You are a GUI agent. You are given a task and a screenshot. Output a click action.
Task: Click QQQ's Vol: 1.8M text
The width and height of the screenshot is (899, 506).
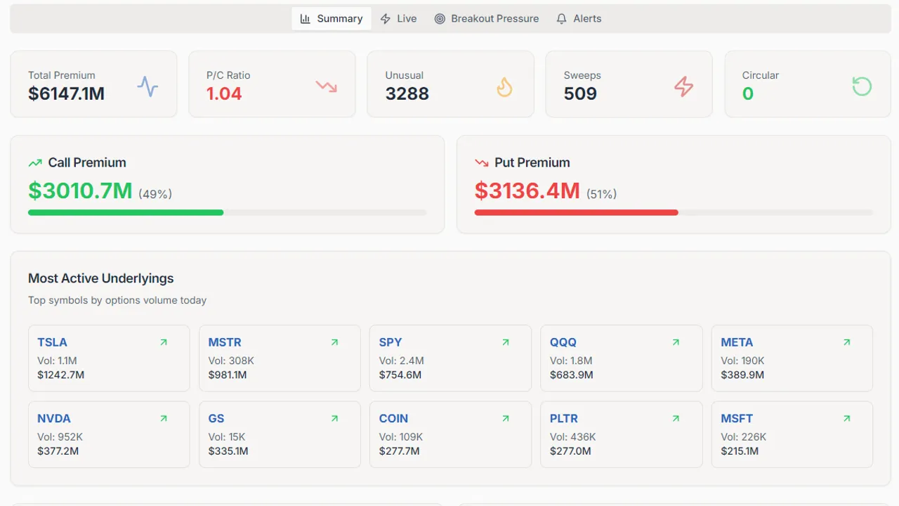click(x=571, y=361)
